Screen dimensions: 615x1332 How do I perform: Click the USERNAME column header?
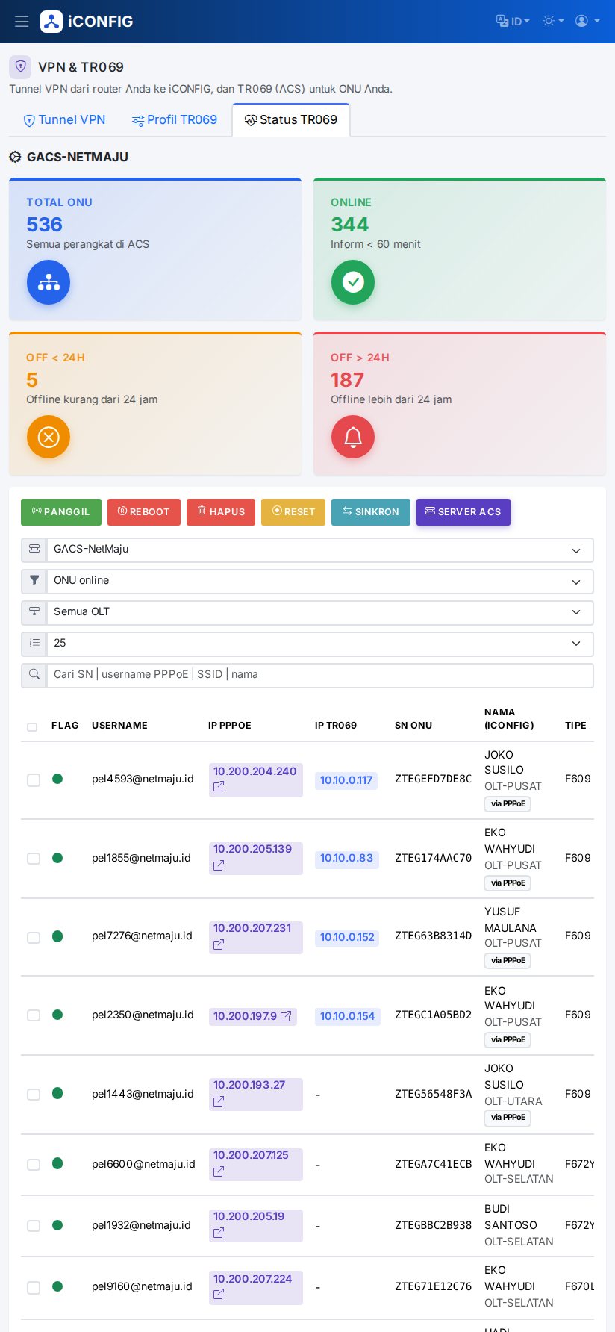point(119,726)
